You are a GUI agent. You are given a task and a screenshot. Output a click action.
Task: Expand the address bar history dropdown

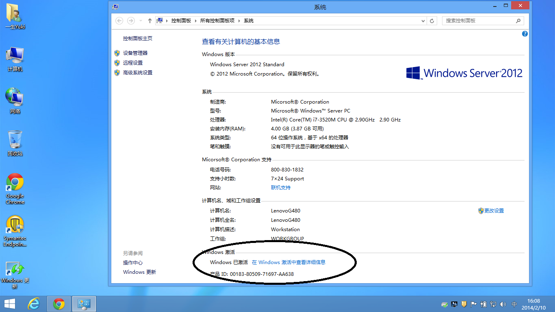pyautogui.click(x=423, y=21)
